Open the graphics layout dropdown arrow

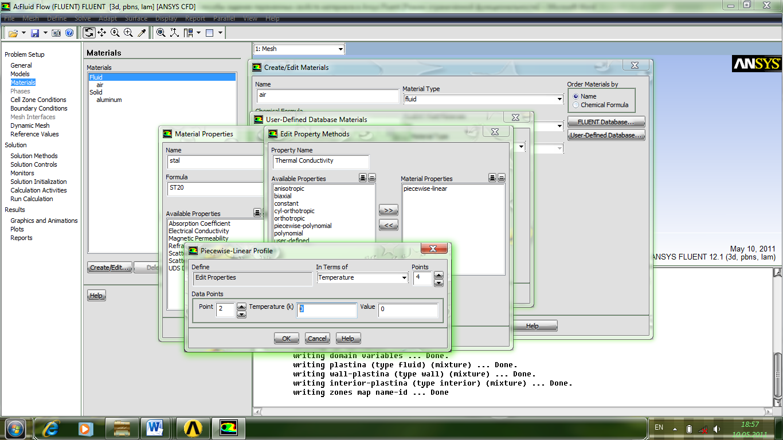click(x=221, y=33)
